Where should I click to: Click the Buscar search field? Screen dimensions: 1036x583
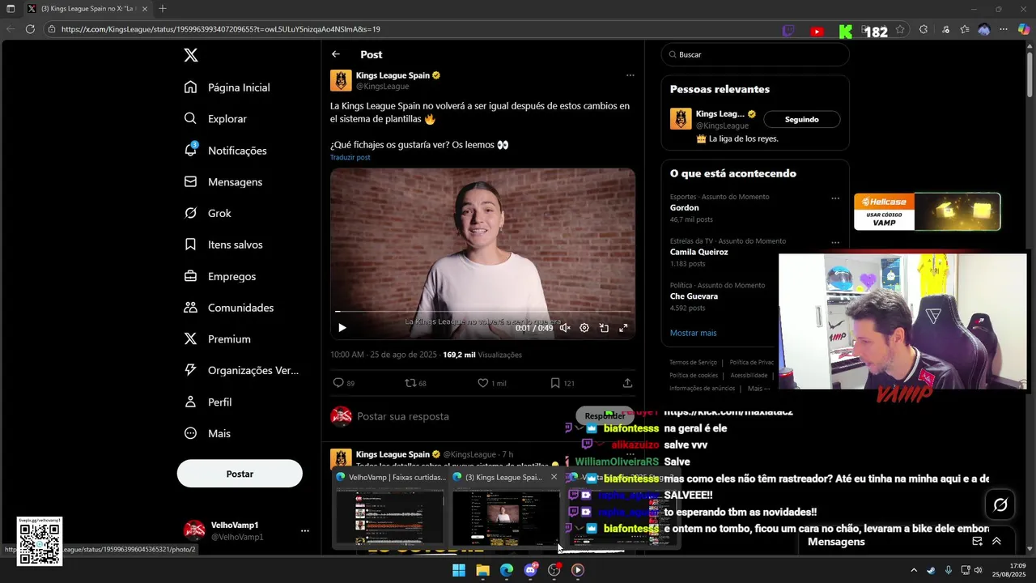755,55
